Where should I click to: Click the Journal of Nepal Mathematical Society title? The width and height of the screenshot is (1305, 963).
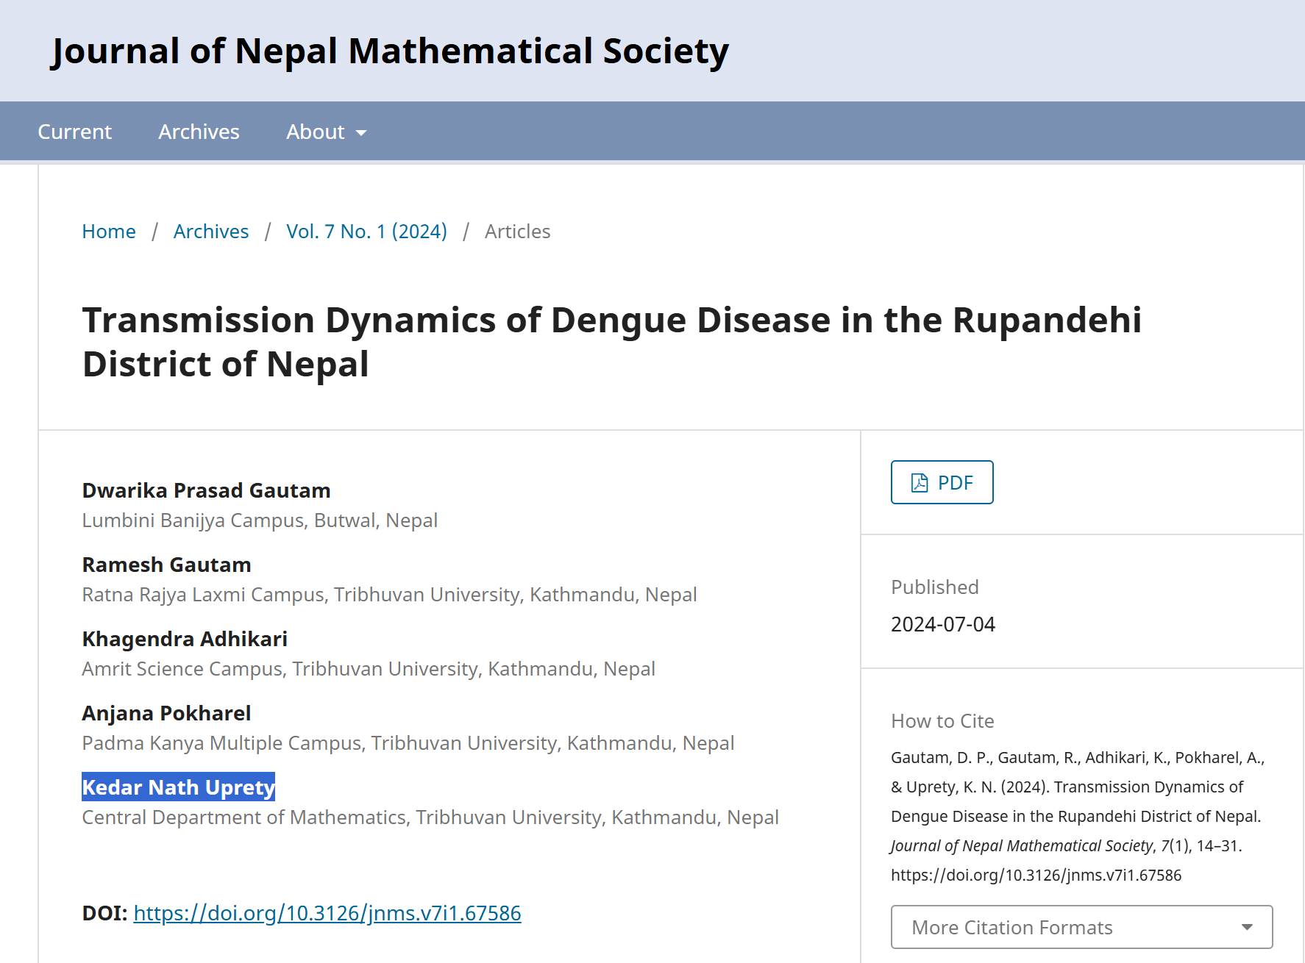(x=390, y=51)
